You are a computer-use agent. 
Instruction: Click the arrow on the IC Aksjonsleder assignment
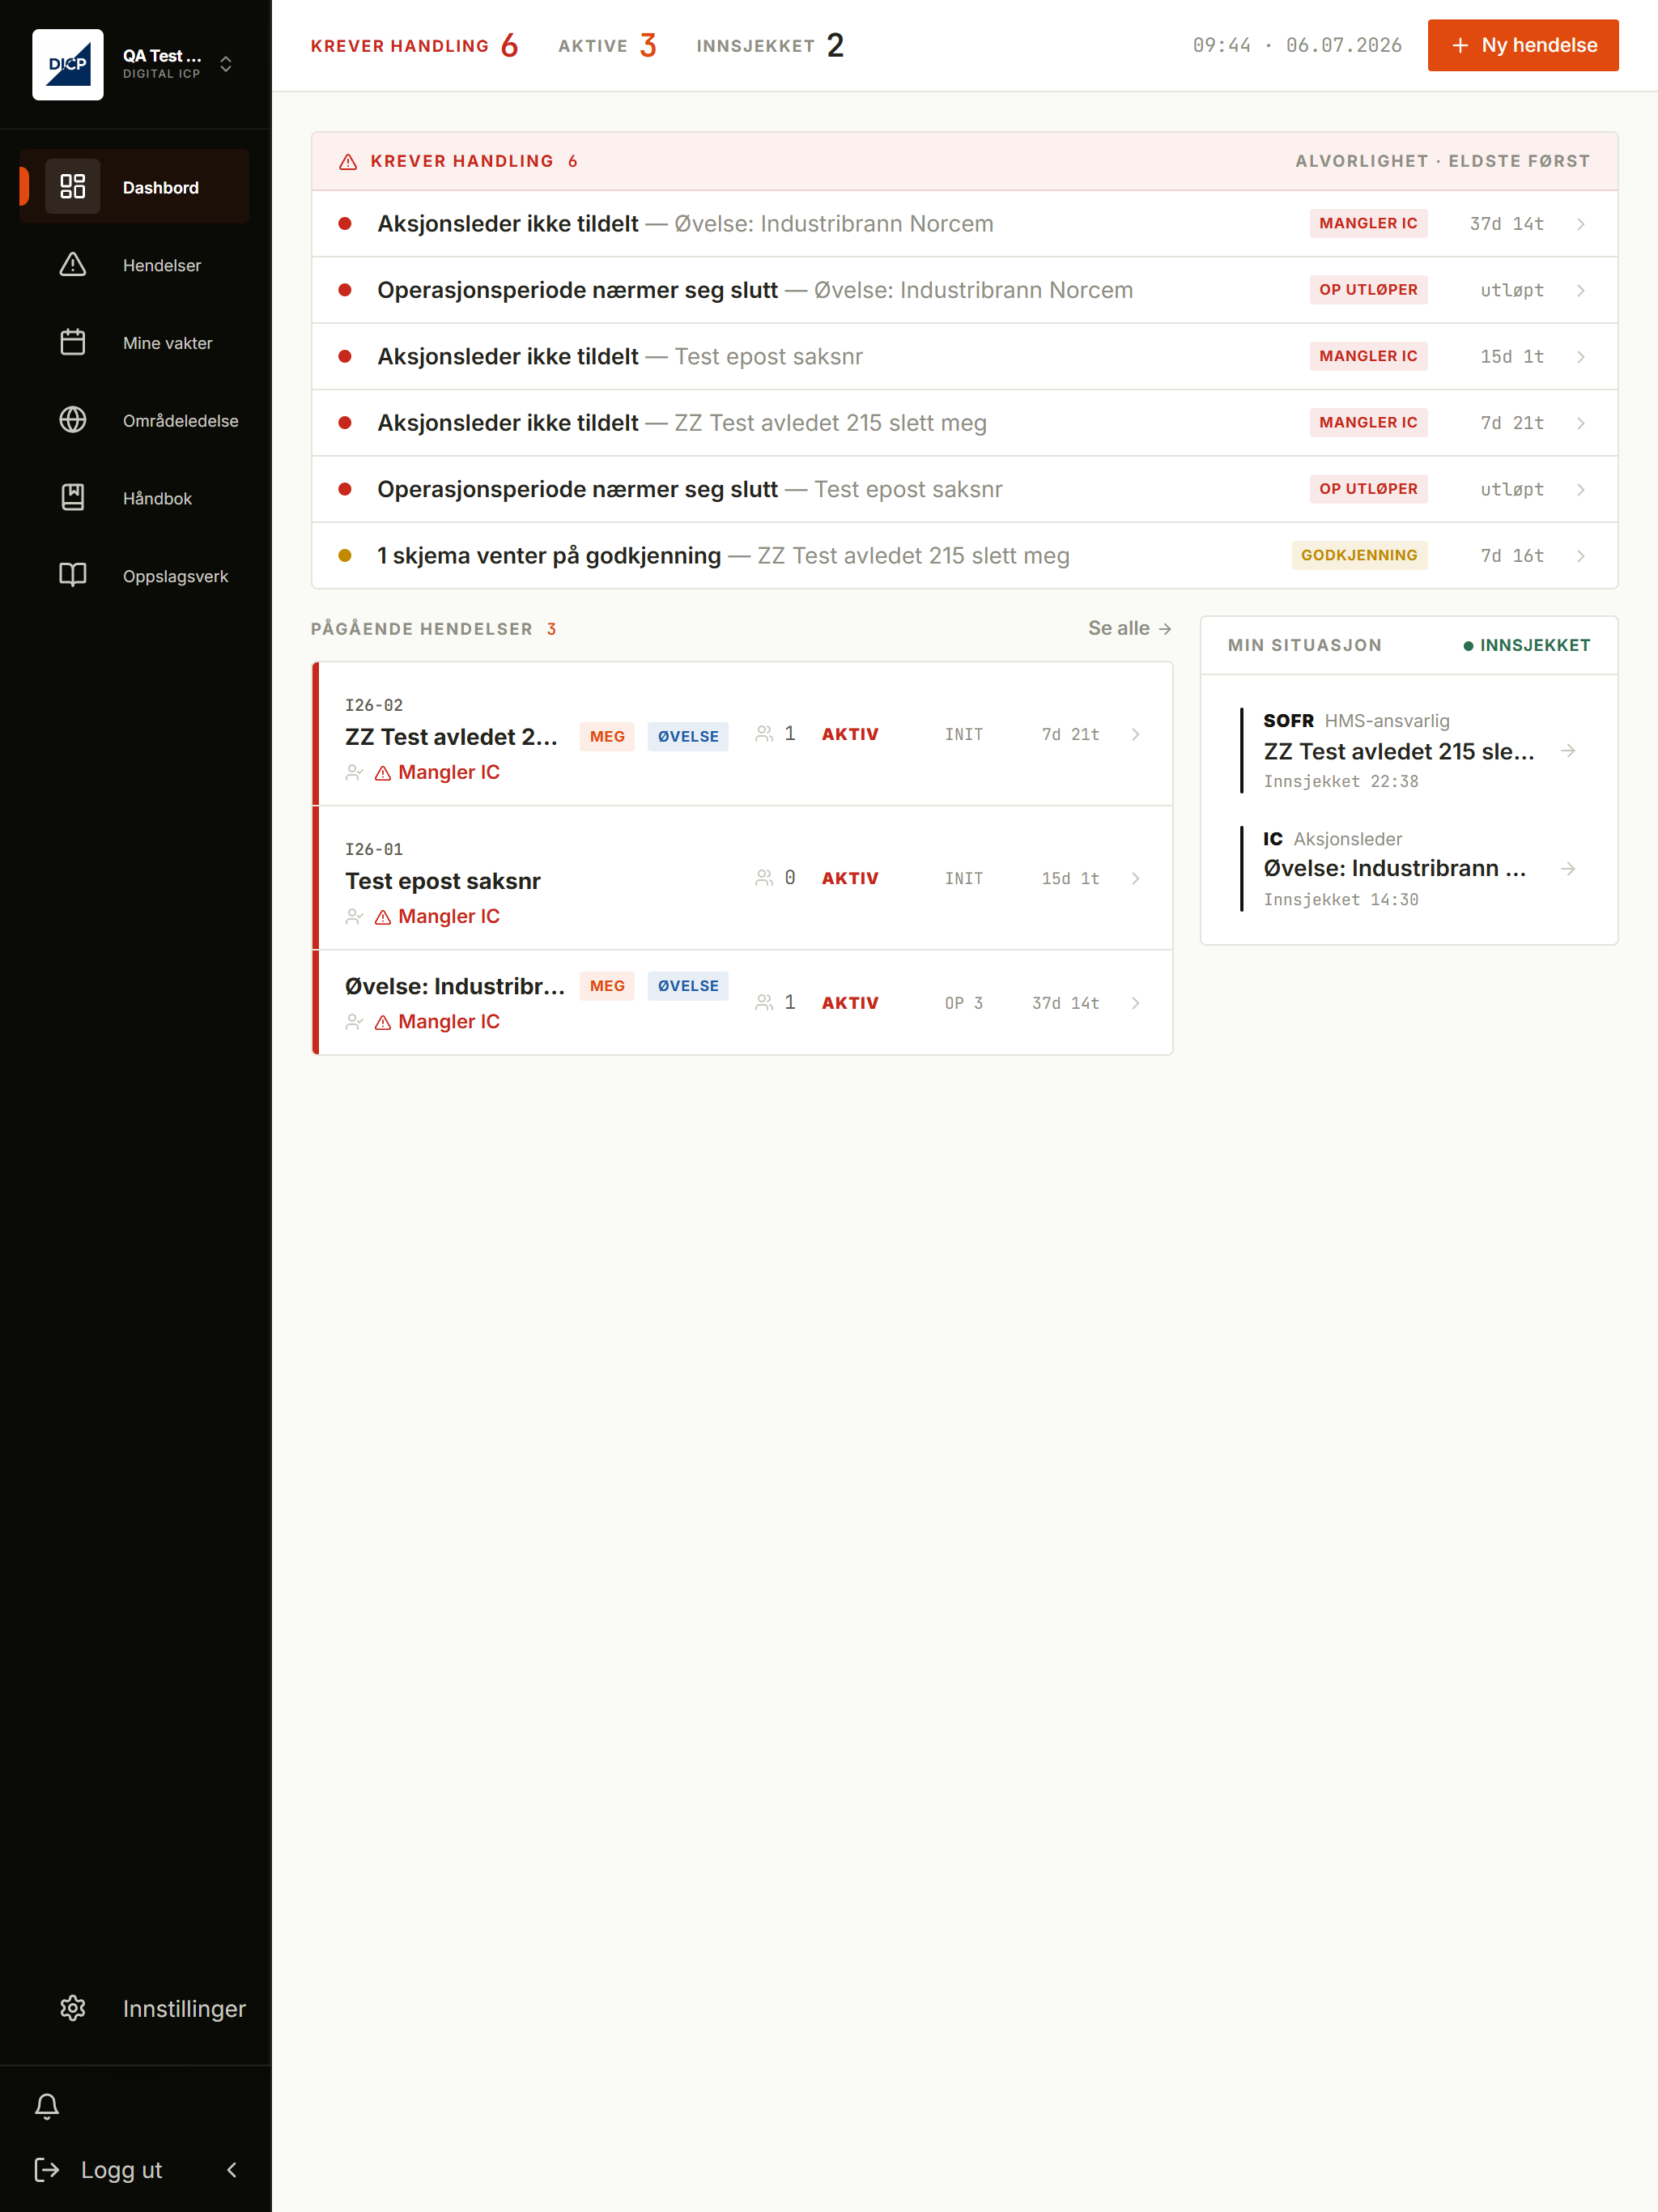tap(1568, 869)
